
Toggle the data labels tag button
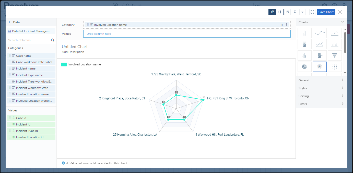coord(272,12)
